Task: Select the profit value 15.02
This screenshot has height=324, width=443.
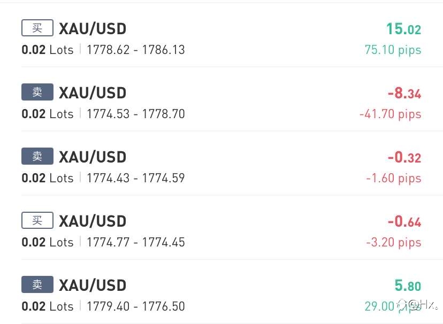Action: tap(403, 29)
